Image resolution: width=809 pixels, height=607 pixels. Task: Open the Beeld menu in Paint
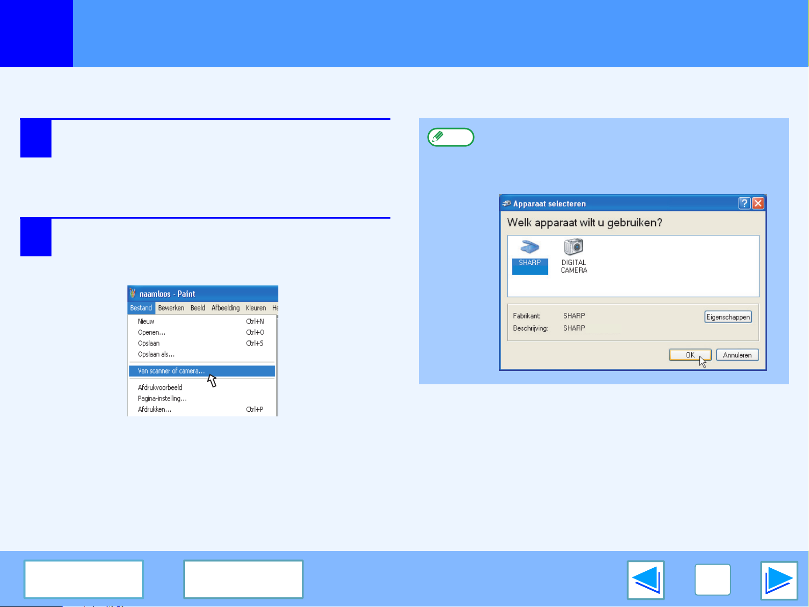(198, 308)
